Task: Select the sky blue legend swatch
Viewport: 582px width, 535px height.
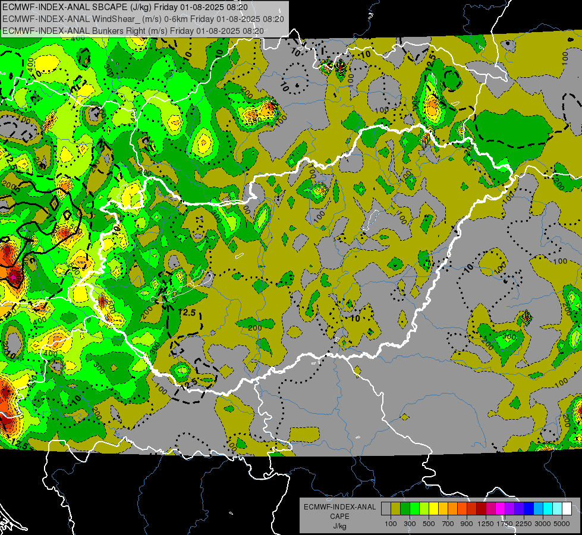Action: 538,508
